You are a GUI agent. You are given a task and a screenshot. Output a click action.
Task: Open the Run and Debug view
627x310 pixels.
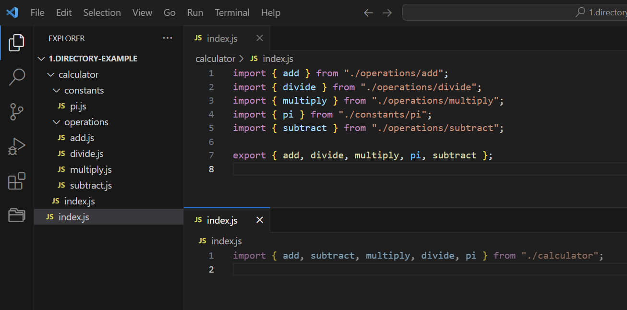[x=17, y=146]
